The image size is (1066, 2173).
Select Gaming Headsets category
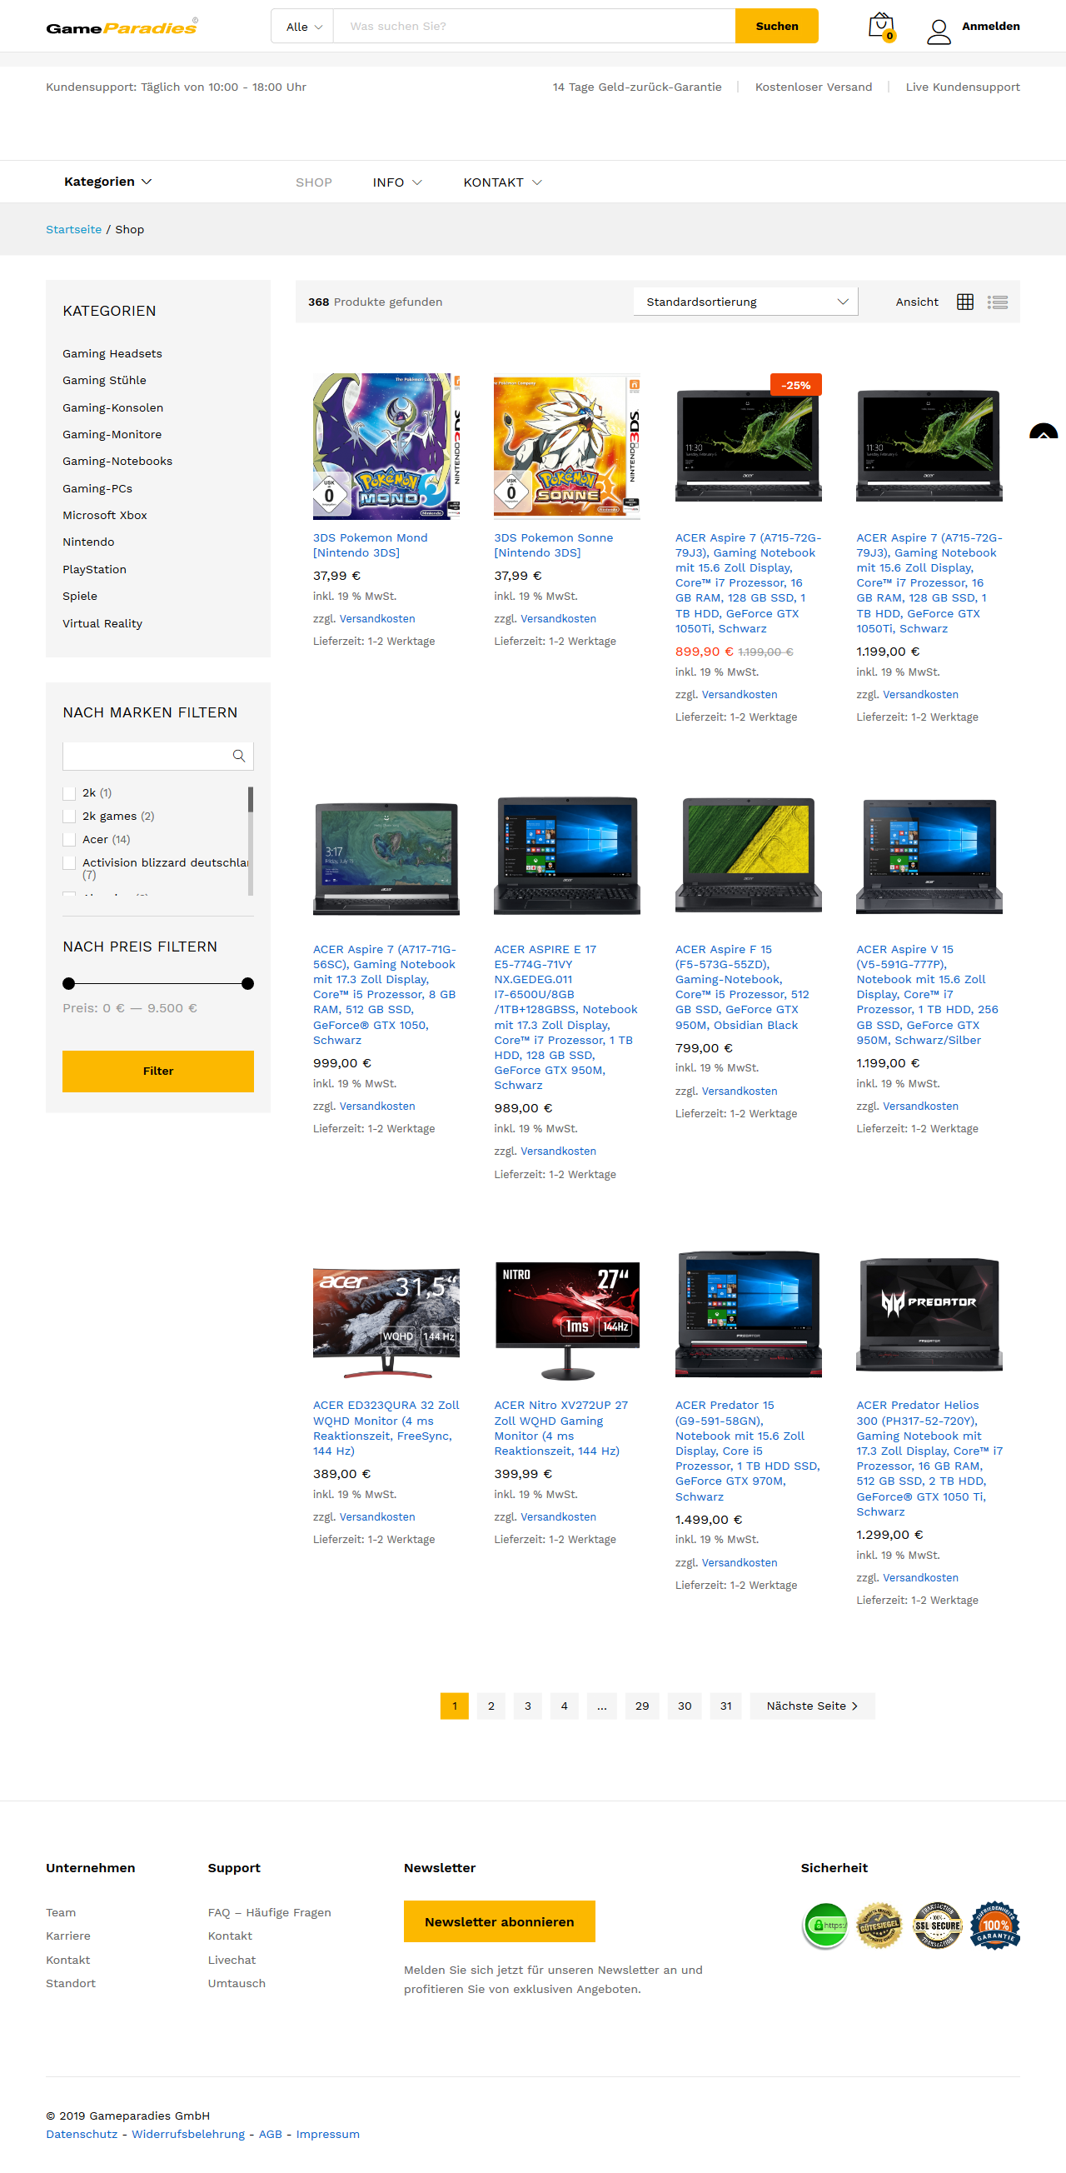click(x=112, y=353)
